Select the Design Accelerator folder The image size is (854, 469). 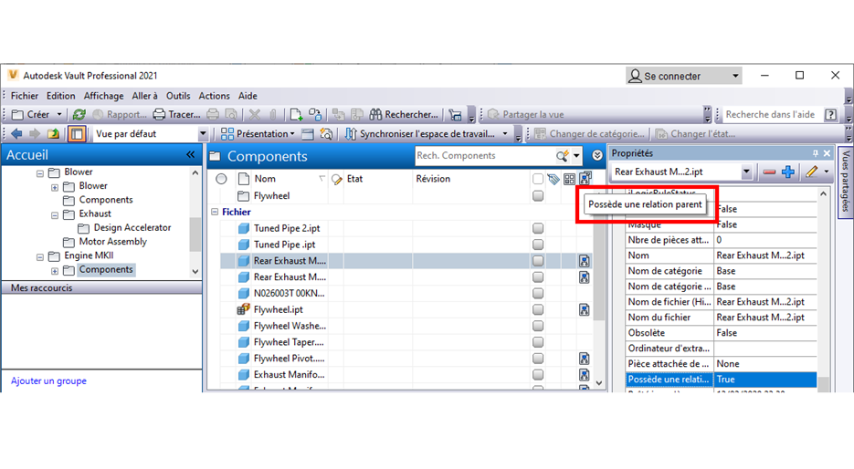(x=132, y=227)
